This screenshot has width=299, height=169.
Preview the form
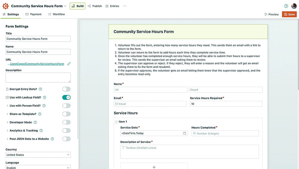coord(271,14)
